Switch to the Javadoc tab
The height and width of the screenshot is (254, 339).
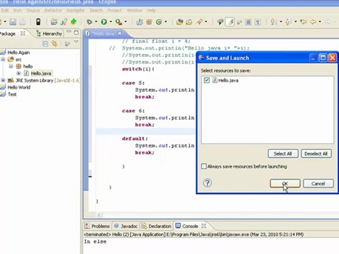click(126, 226)
